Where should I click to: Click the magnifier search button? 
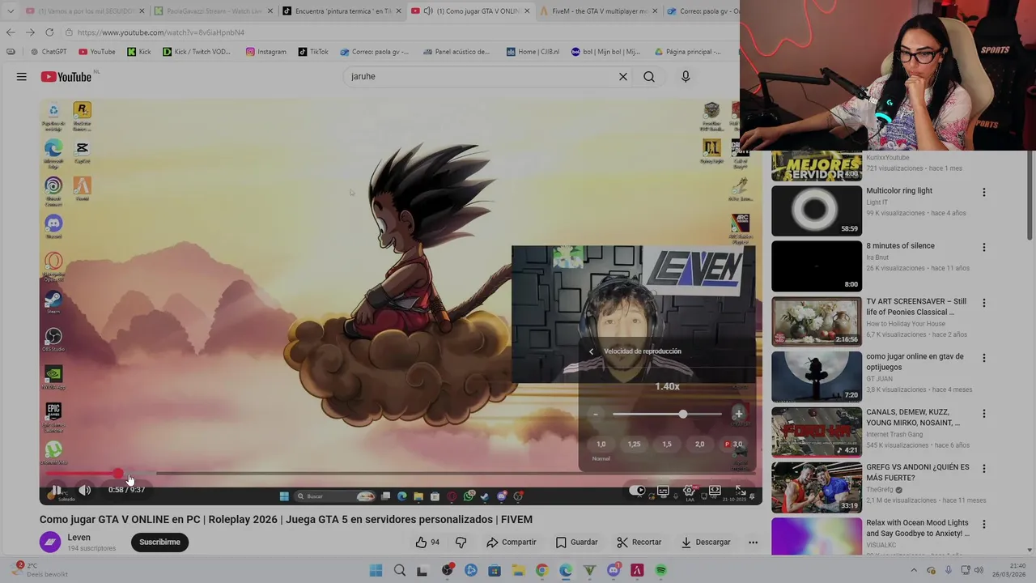tap(649, 77)
